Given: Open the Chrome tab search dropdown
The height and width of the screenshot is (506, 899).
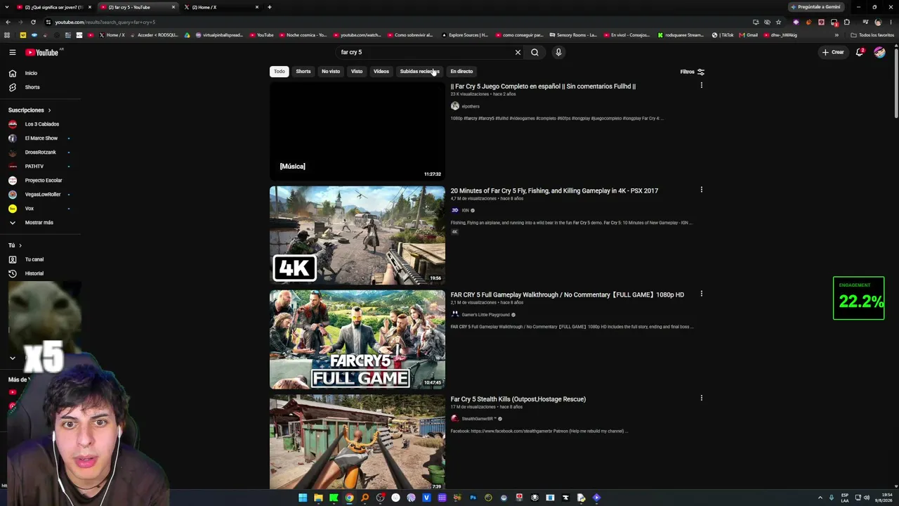Looking at the screenshot, I should 7,7.
